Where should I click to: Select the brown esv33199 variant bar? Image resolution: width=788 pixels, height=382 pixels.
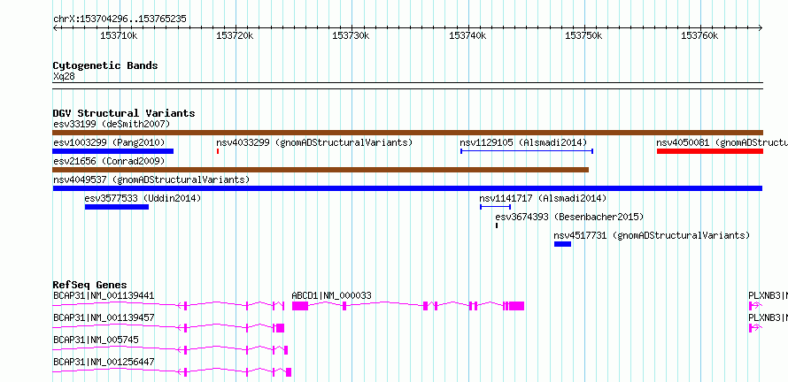point(407,133)
